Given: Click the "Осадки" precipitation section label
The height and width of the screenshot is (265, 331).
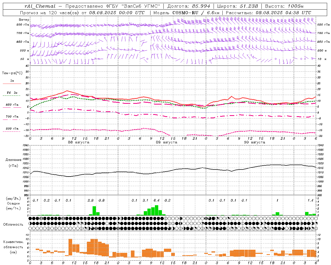Looking at the screenshot, I should pos(13,203).
